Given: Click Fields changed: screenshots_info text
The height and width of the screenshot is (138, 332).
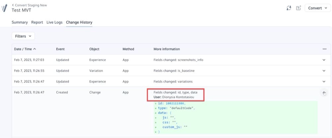Looking at the screenshot, I should click(x=178, y=60).
